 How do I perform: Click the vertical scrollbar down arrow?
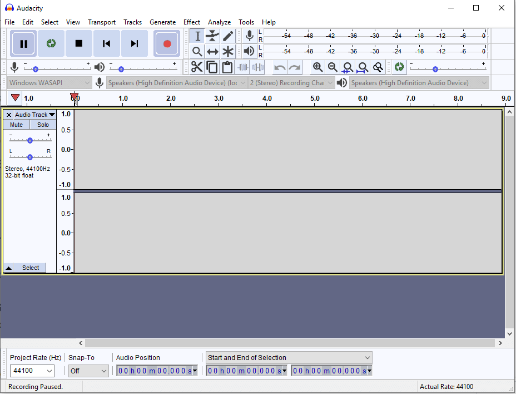(x=509, y=334)
